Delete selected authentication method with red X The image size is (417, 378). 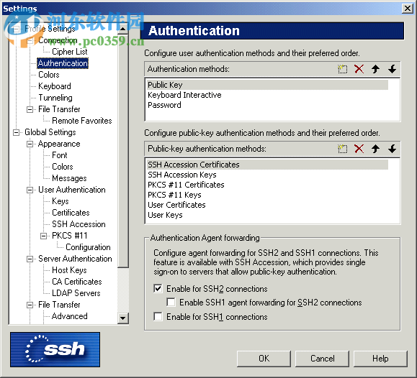(359, 69)
